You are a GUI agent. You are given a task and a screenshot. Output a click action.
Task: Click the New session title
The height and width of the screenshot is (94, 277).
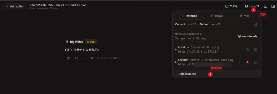pyautogui.click(x=58, y=5)
